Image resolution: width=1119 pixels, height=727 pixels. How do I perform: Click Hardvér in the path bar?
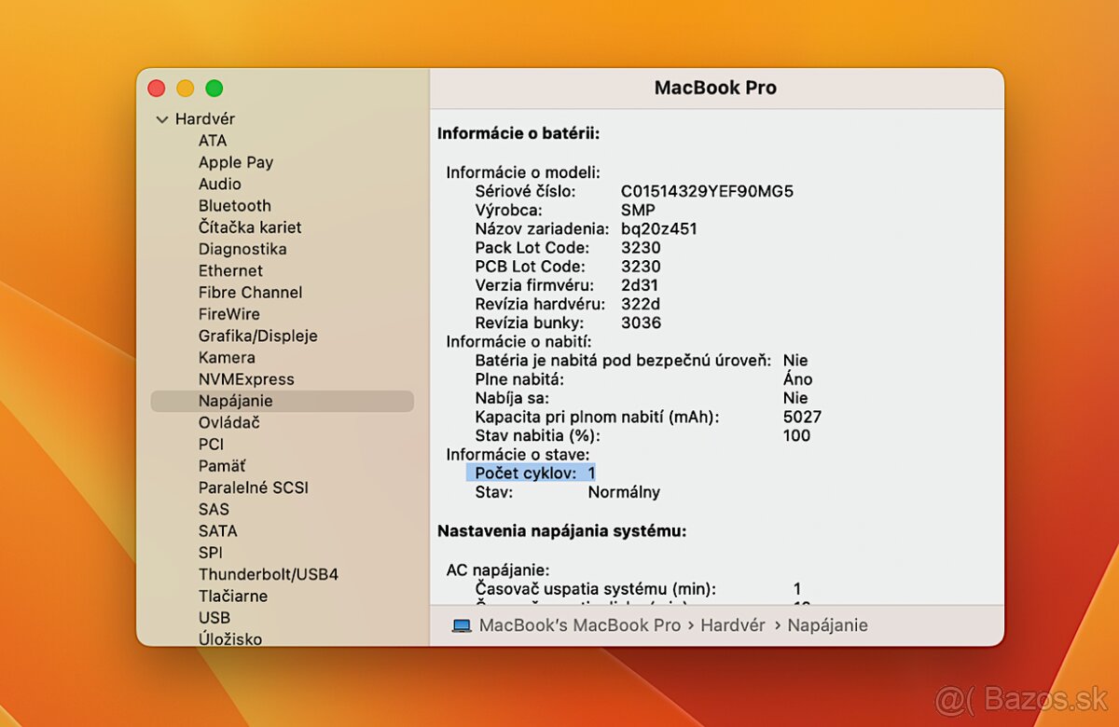coord(733,625)
